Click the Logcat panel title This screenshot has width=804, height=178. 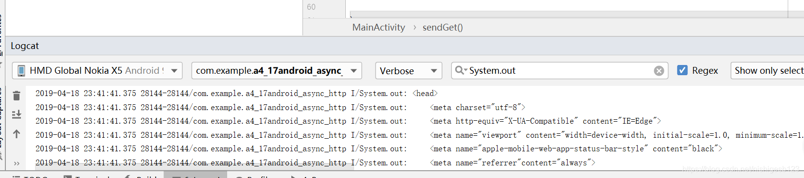(x=25, y=46)
